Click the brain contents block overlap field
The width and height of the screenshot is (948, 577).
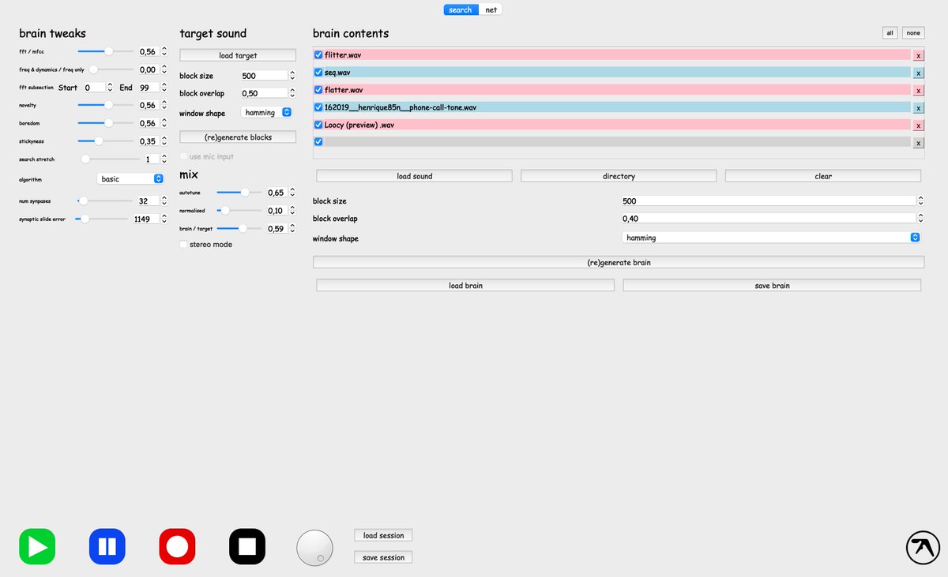[769, 219]
